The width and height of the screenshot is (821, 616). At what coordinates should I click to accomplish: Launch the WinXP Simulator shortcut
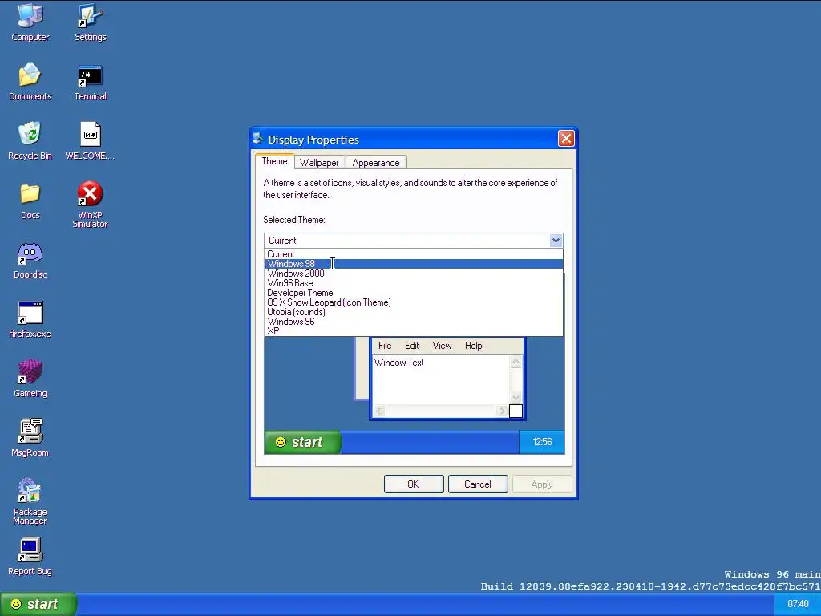[90, 205]
